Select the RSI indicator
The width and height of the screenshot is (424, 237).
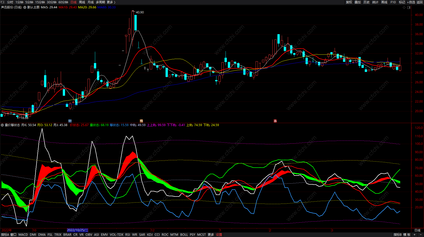128,235
